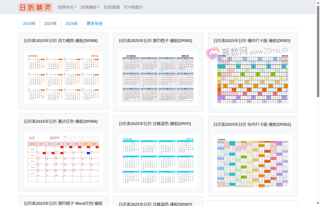
Task: Click the 日历精灵 site logo
Action: click(35, 7)
